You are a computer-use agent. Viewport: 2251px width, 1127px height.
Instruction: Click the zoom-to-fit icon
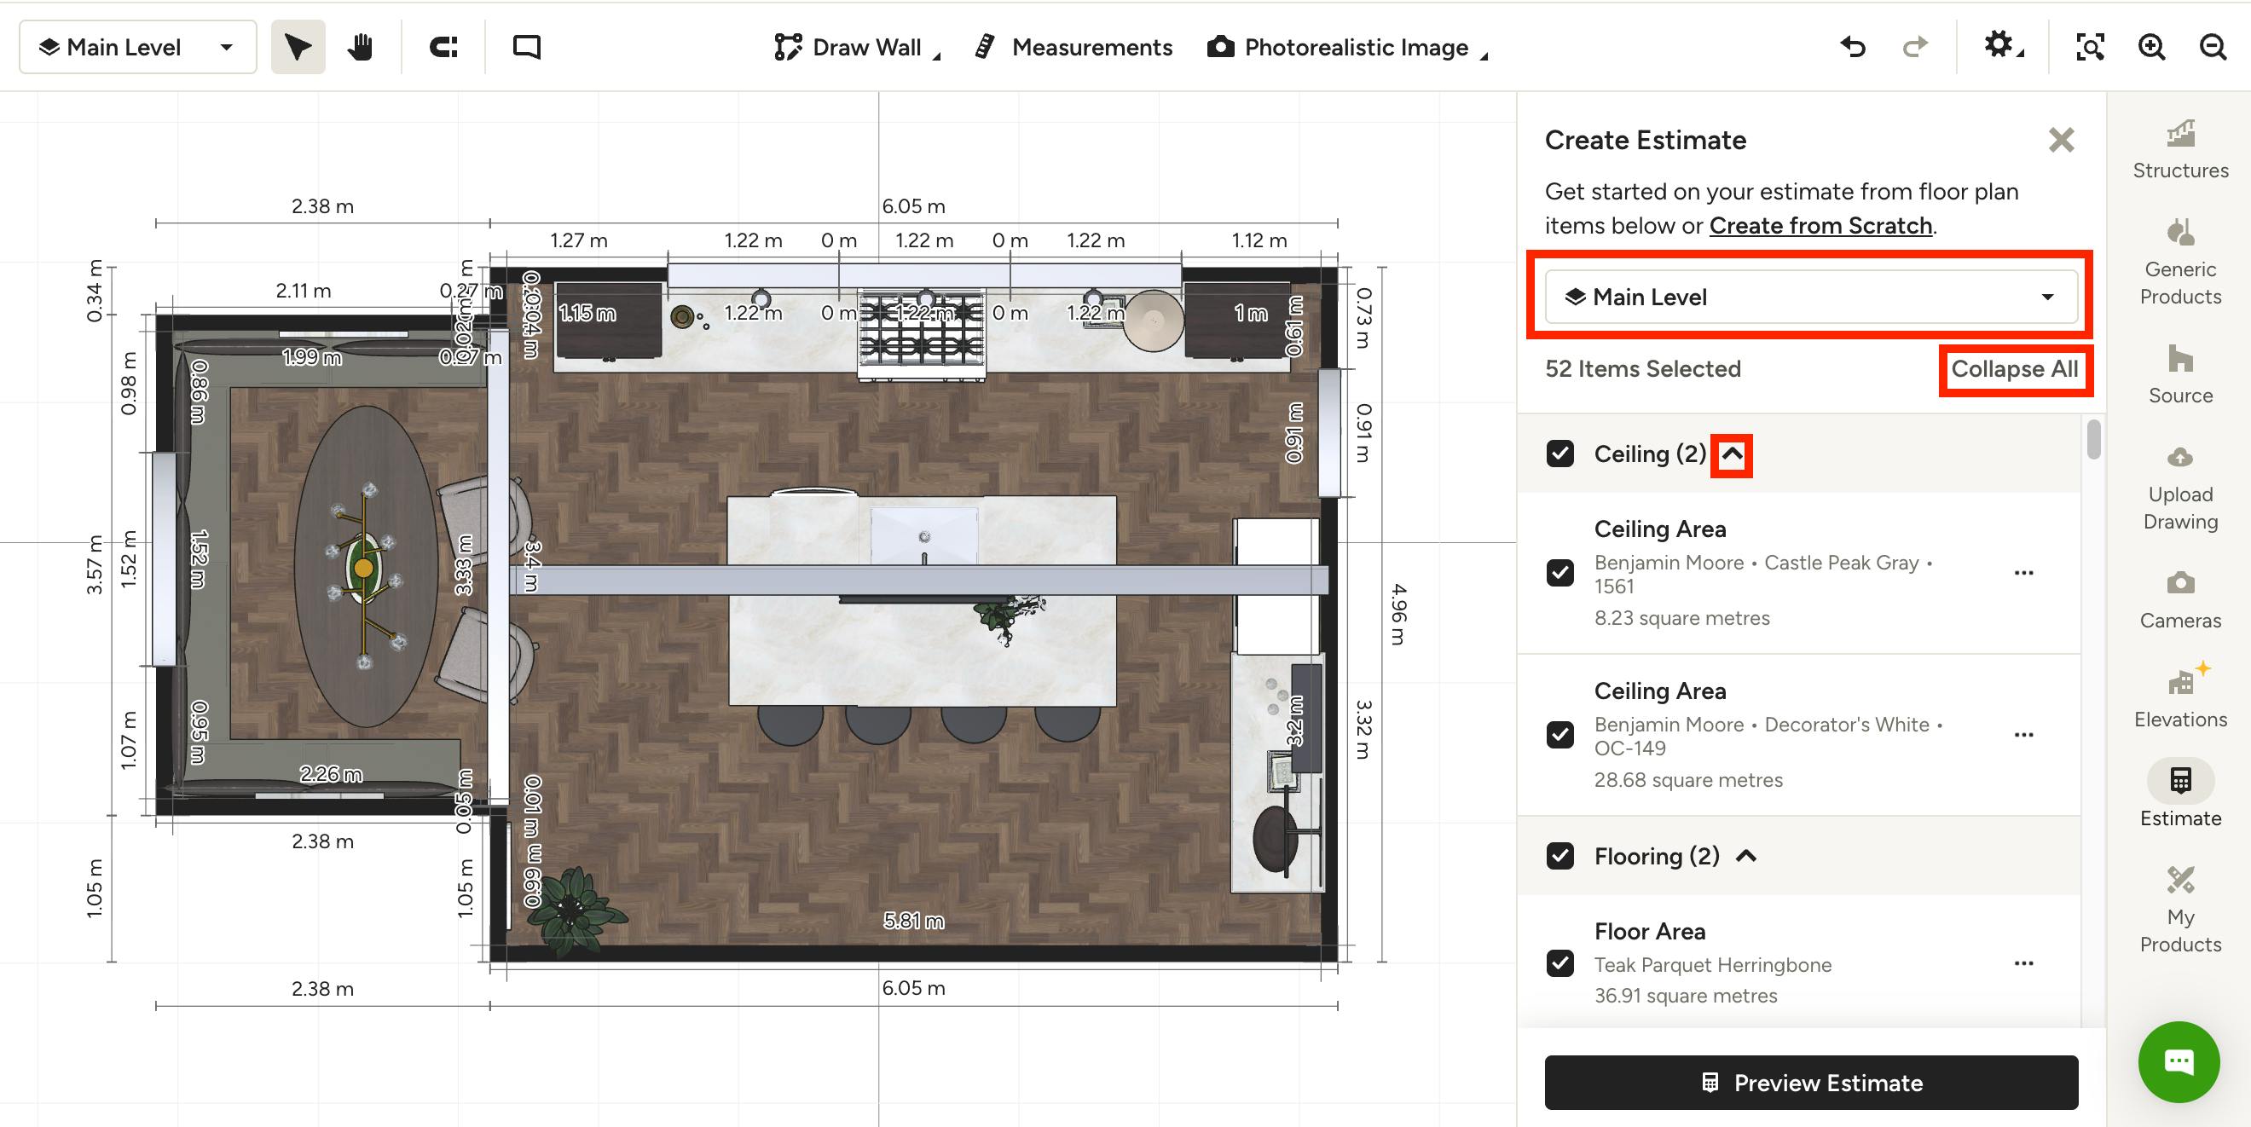pos(2089,47)
